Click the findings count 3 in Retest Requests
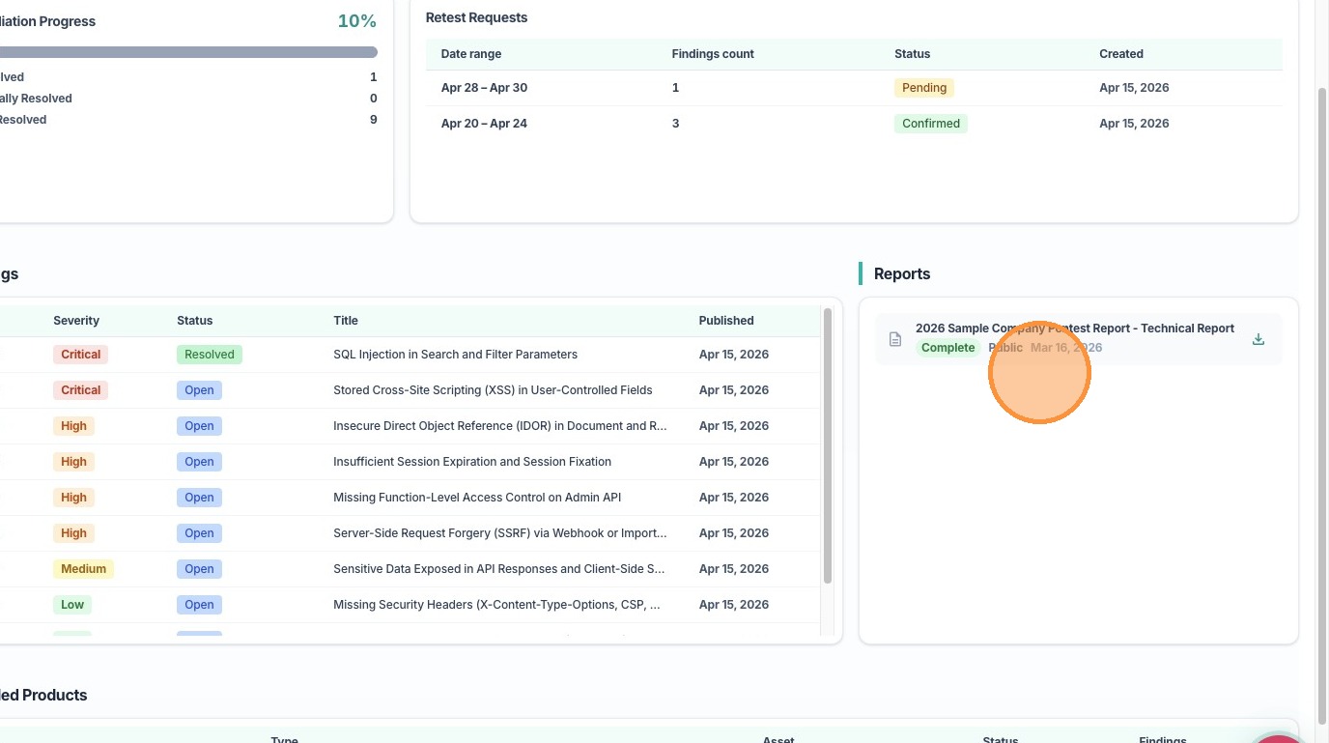The width and height of the screenshot is (1329, 743). coord(676,124)
